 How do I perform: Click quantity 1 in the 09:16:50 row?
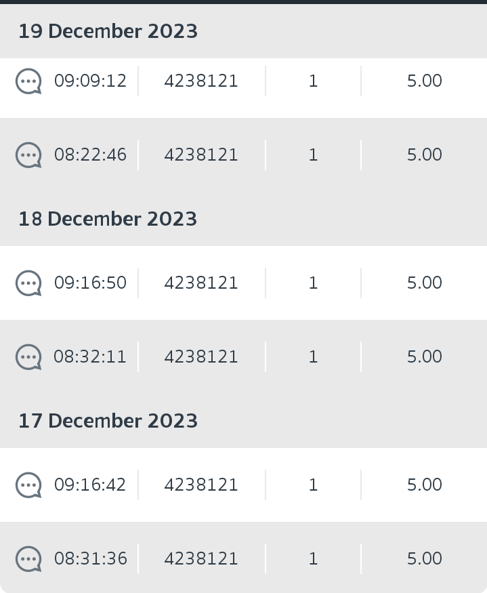pyautogui.click(x=313, y=283)
